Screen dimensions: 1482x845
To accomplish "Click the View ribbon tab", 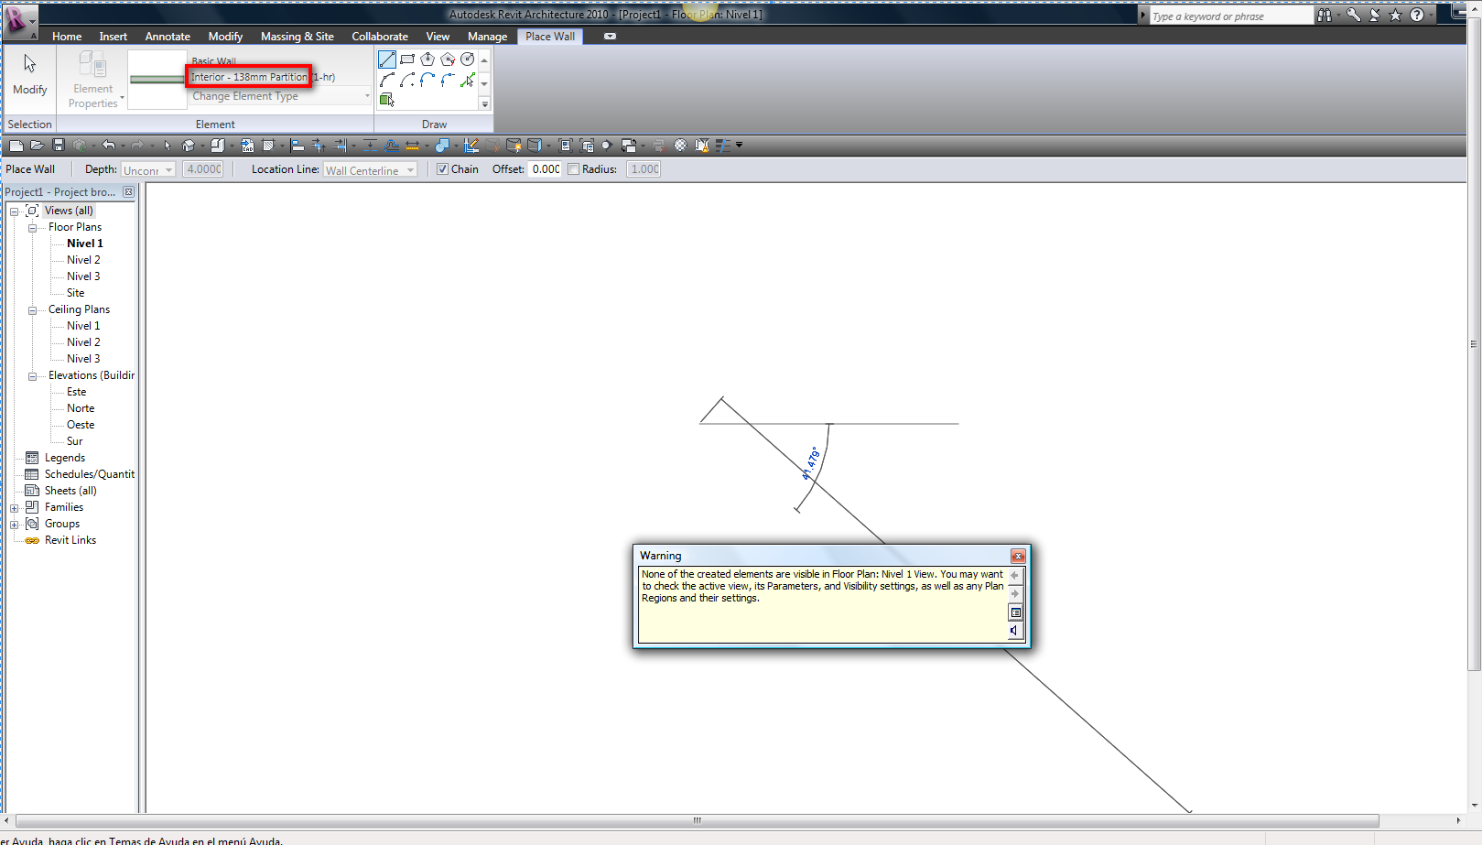I will (438, 37).
